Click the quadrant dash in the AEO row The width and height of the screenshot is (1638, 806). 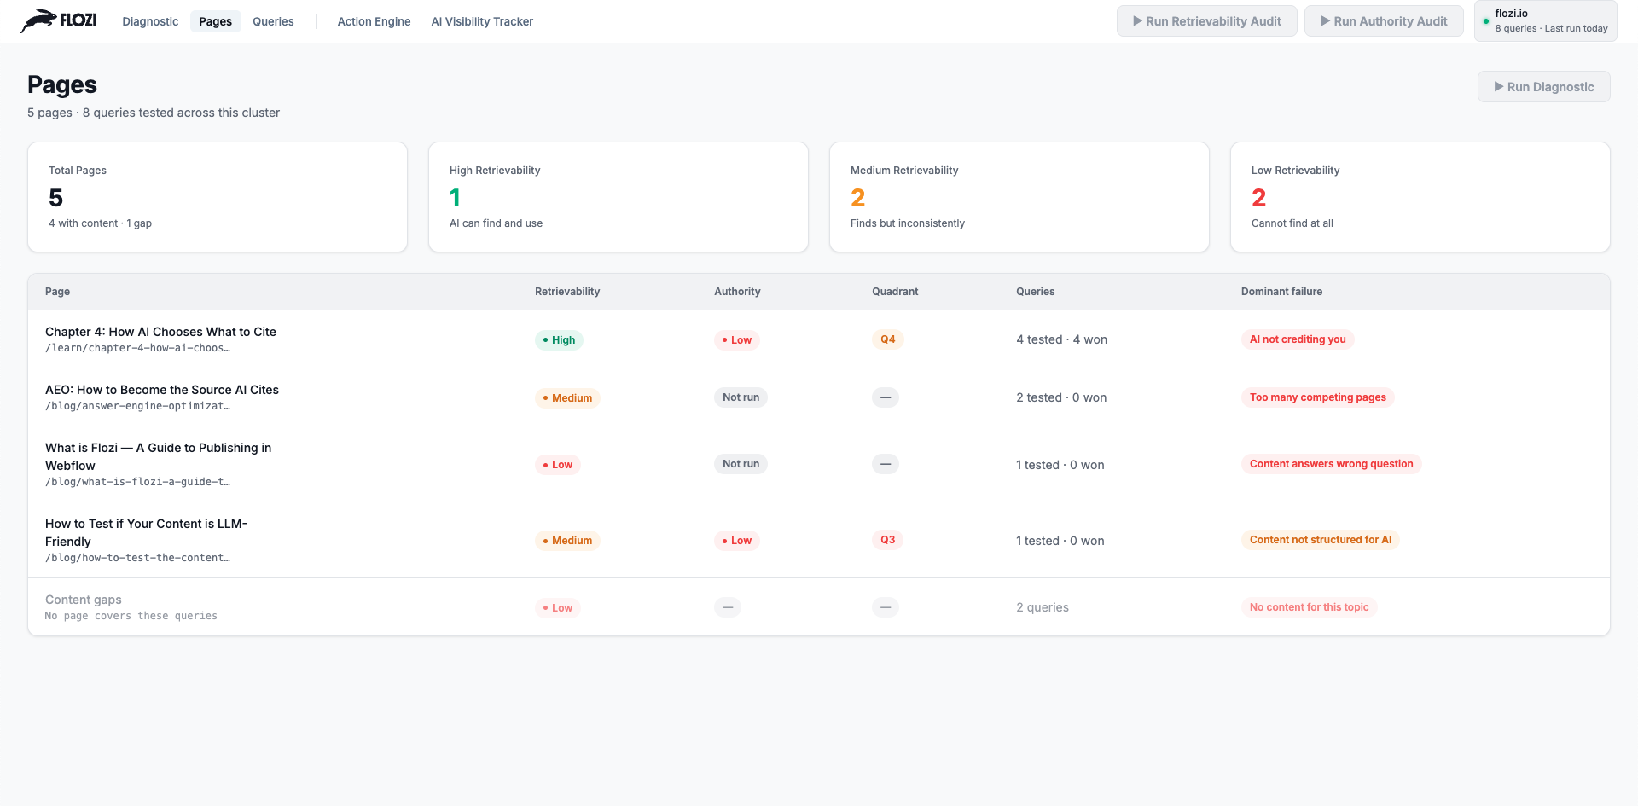point(886,397)
